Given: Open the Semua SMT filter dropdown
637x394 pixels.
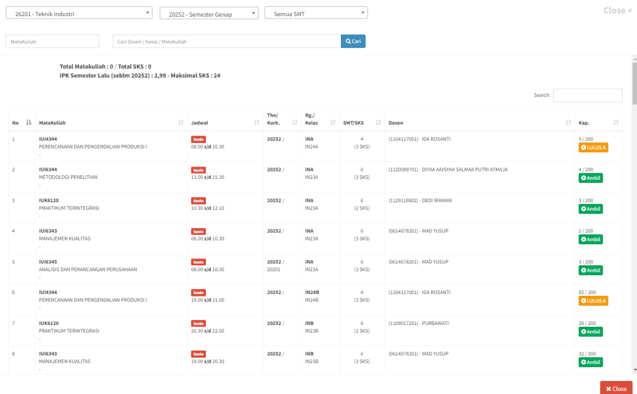Looking at the screenshot, I should pos(316,13).
